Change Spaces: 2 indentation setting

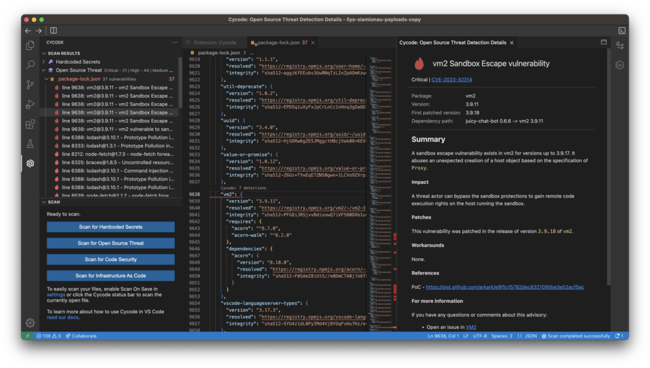(502, 336)
